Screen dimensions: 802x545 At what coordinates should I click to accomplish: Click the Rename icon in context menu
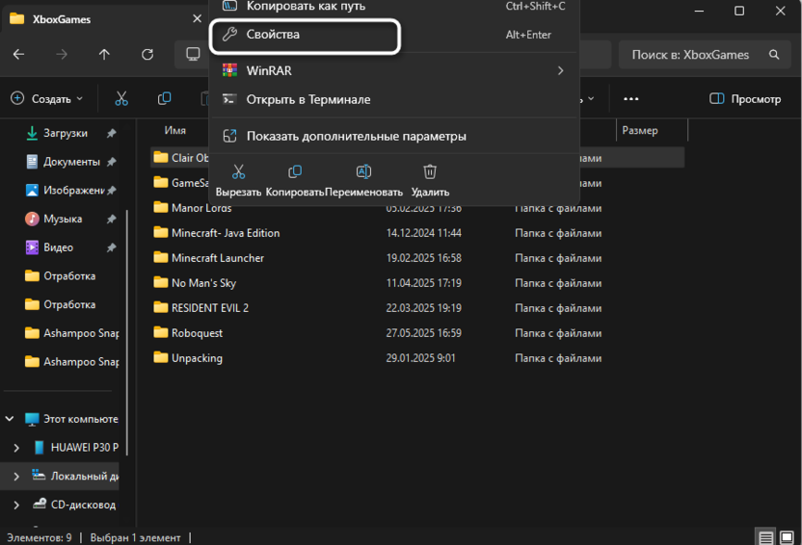[x=363, y=172]
